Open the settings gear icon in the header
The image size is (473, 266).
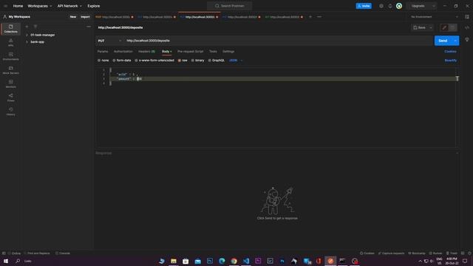pos(381,6)
